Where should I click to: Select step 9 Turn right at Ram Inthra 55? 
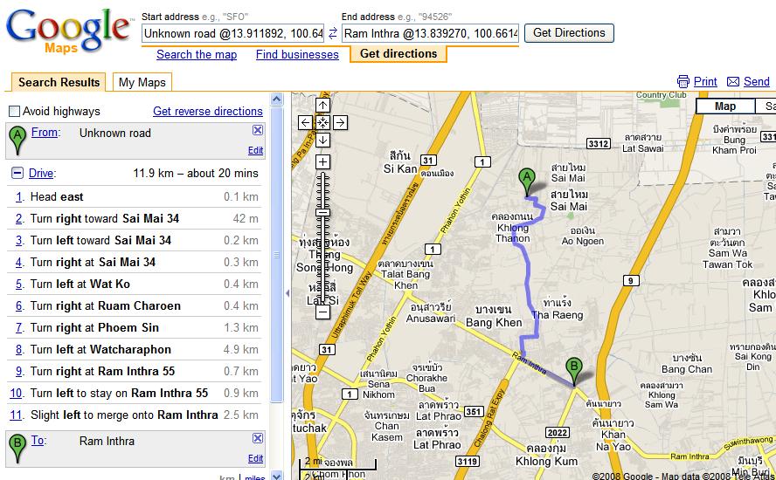[134, 371]
